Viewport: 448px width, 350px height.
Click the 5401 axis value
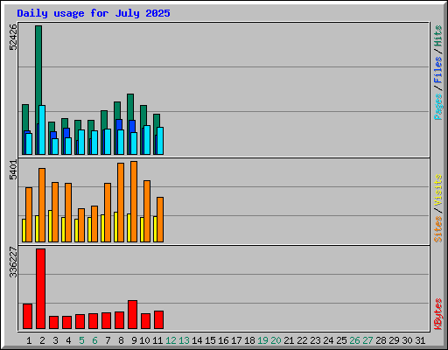[x=13, y=170]
